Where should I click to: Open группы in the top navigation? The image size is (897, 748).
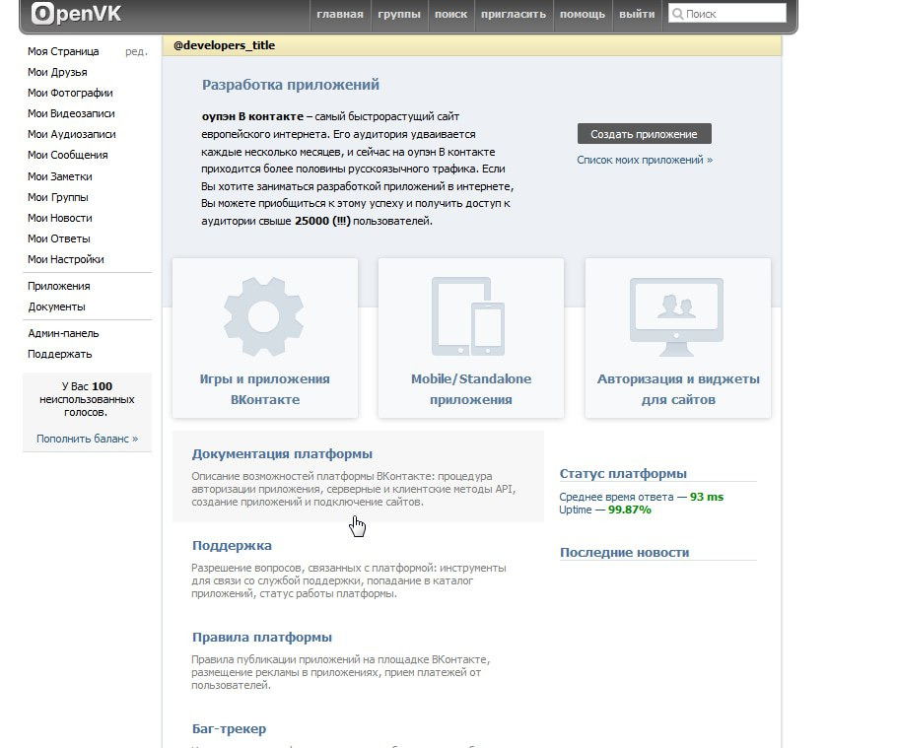coord(399,15)
